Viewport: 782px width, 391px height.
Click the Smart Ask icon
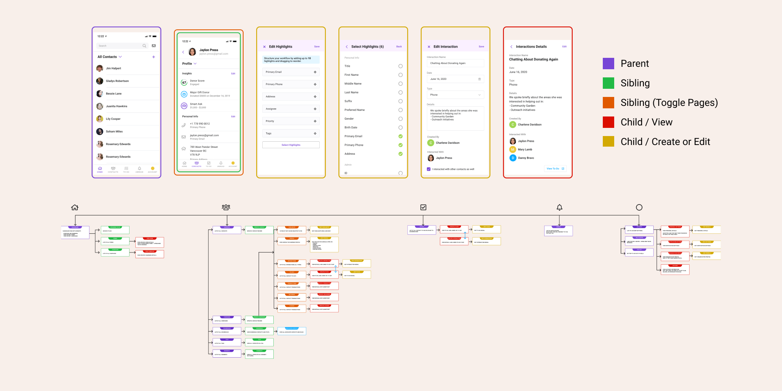tap(184, 105)
